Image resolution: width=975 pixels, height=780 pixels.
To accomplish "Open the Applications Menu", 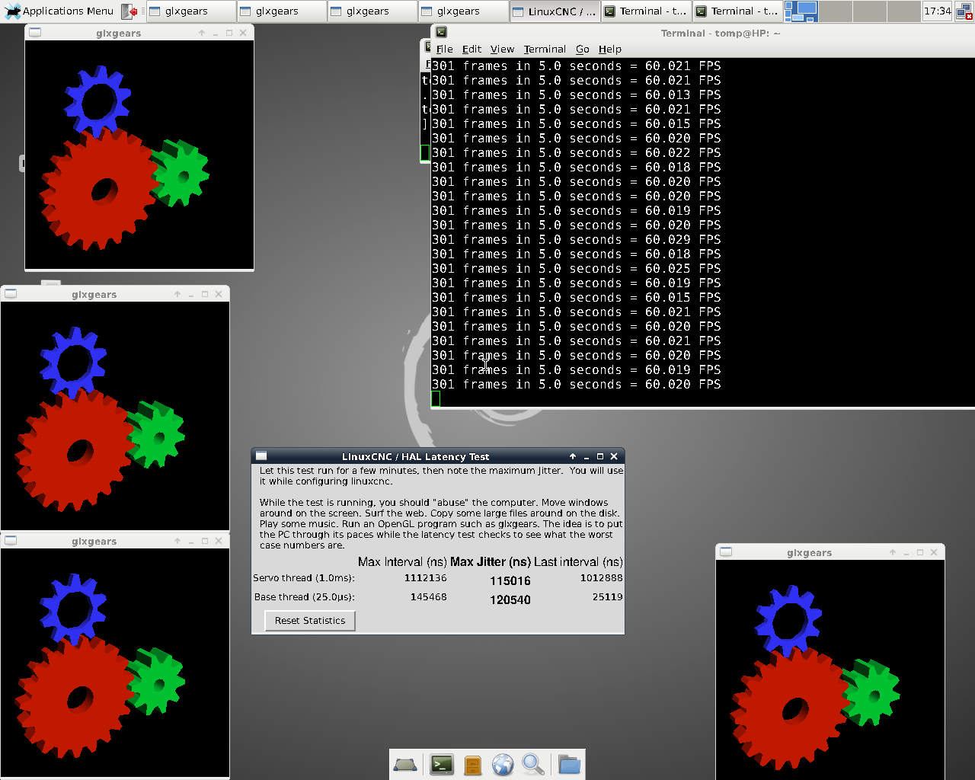I will [x=59, y=11].
